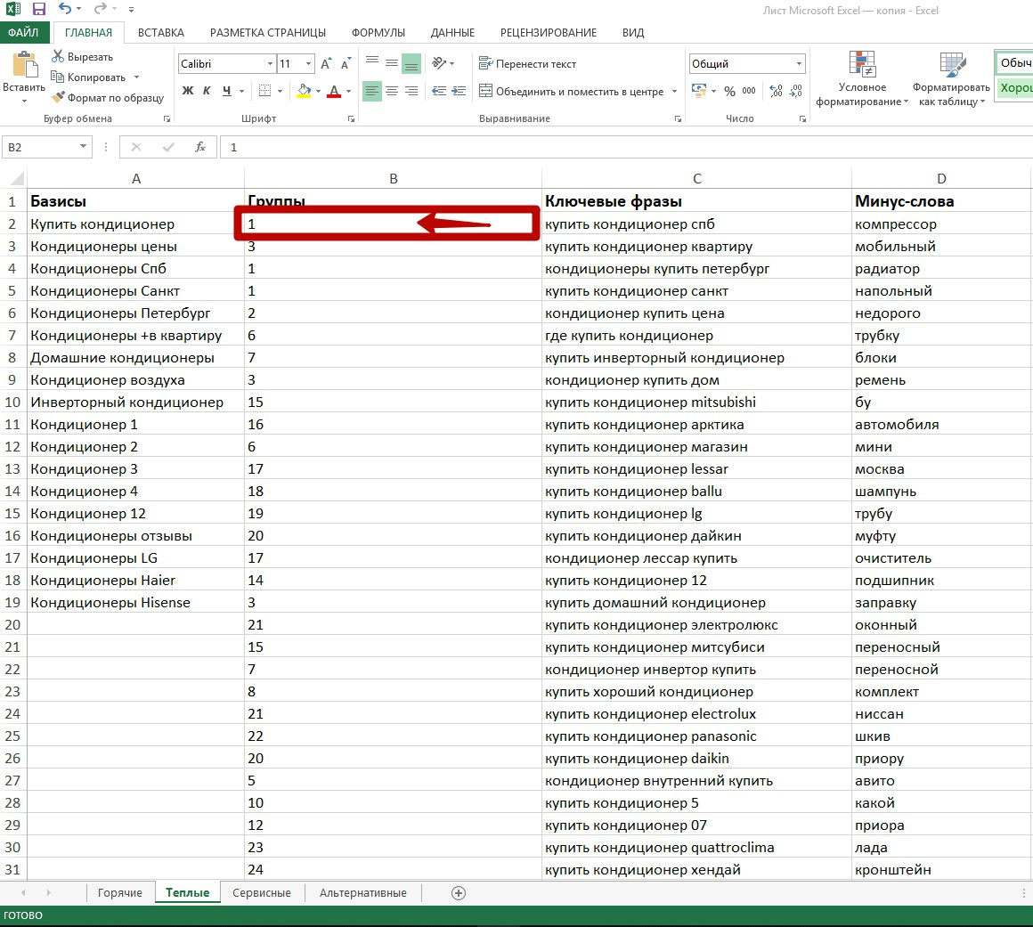The image size is (1033, 927).
Task: Cut selection with Вырезать scissors
Action: click(82, 57)
